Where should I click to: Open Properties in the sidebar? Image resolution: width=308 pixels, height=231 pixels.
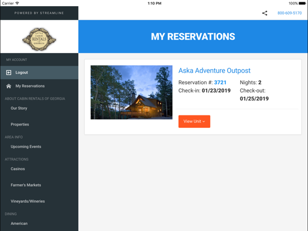20,124
